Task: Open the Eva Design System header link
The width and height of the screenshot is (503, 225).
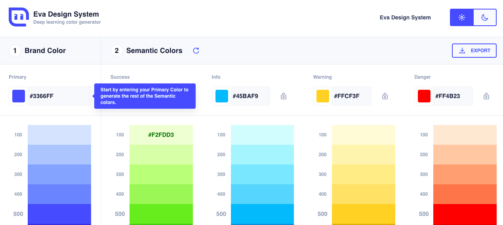Action: coord(405,17)
